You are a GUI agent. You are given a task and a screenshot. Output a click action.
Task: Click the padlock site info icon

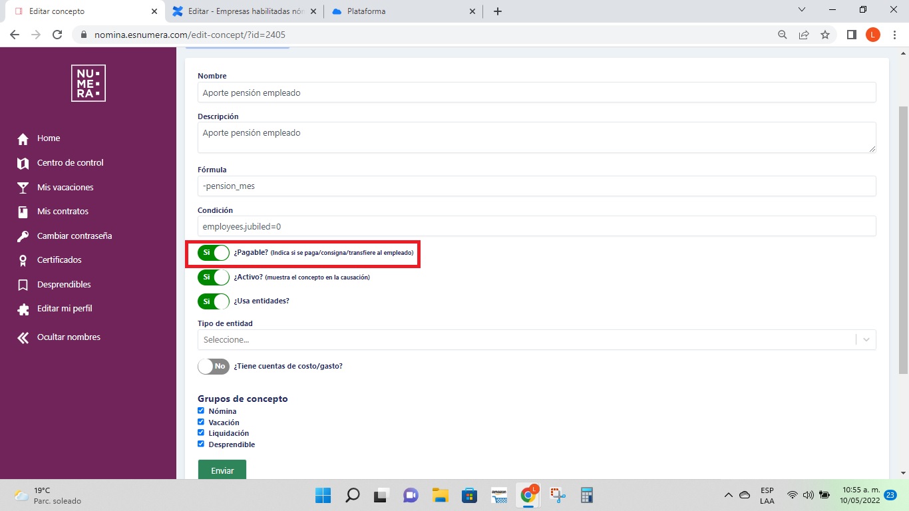84,35
